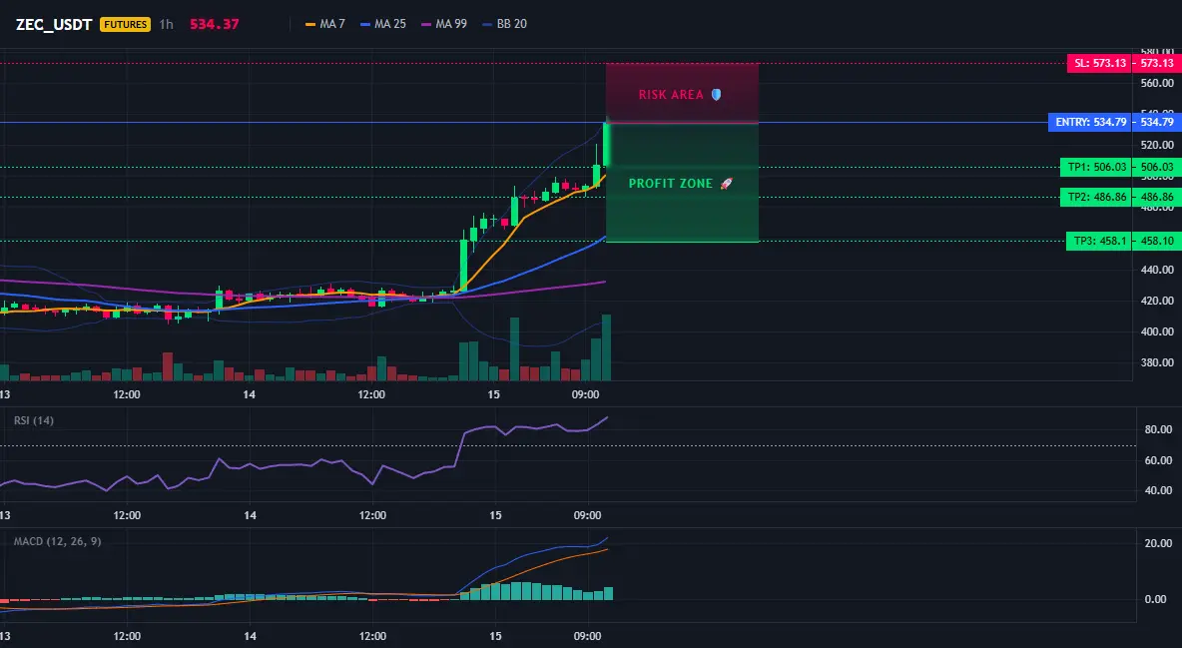Click the shield icon beside RISK AREA
This screenshot has width=1182, height=648.
click(716, 95)
